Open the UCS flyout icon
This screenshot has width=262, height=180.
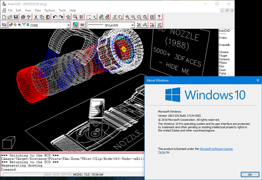[x=101, y=17]
